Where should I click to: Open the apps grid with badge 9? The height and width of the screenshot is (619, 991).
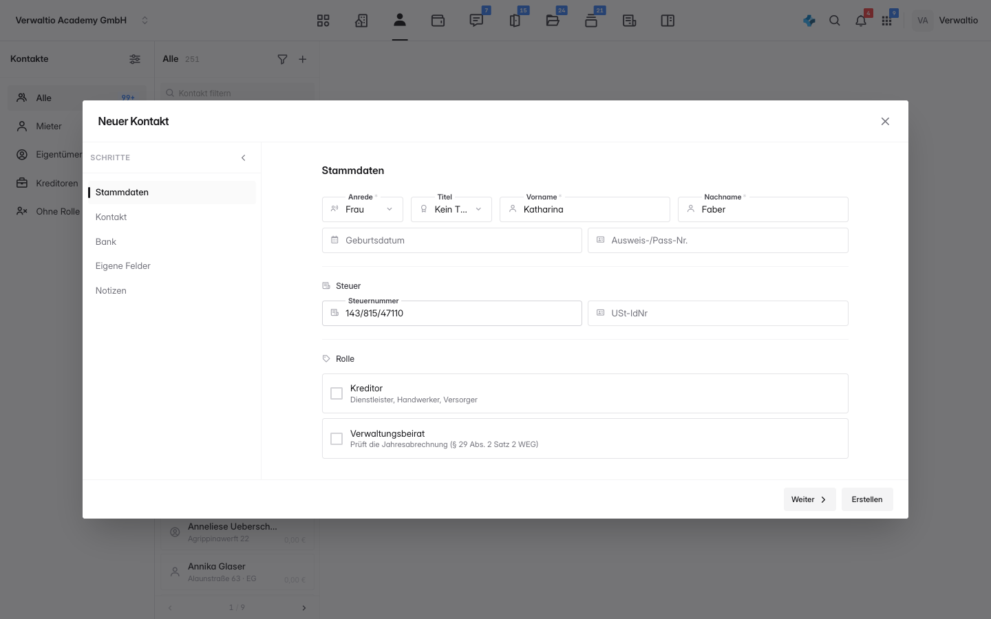pyautogui.click(x=886, y=21)
